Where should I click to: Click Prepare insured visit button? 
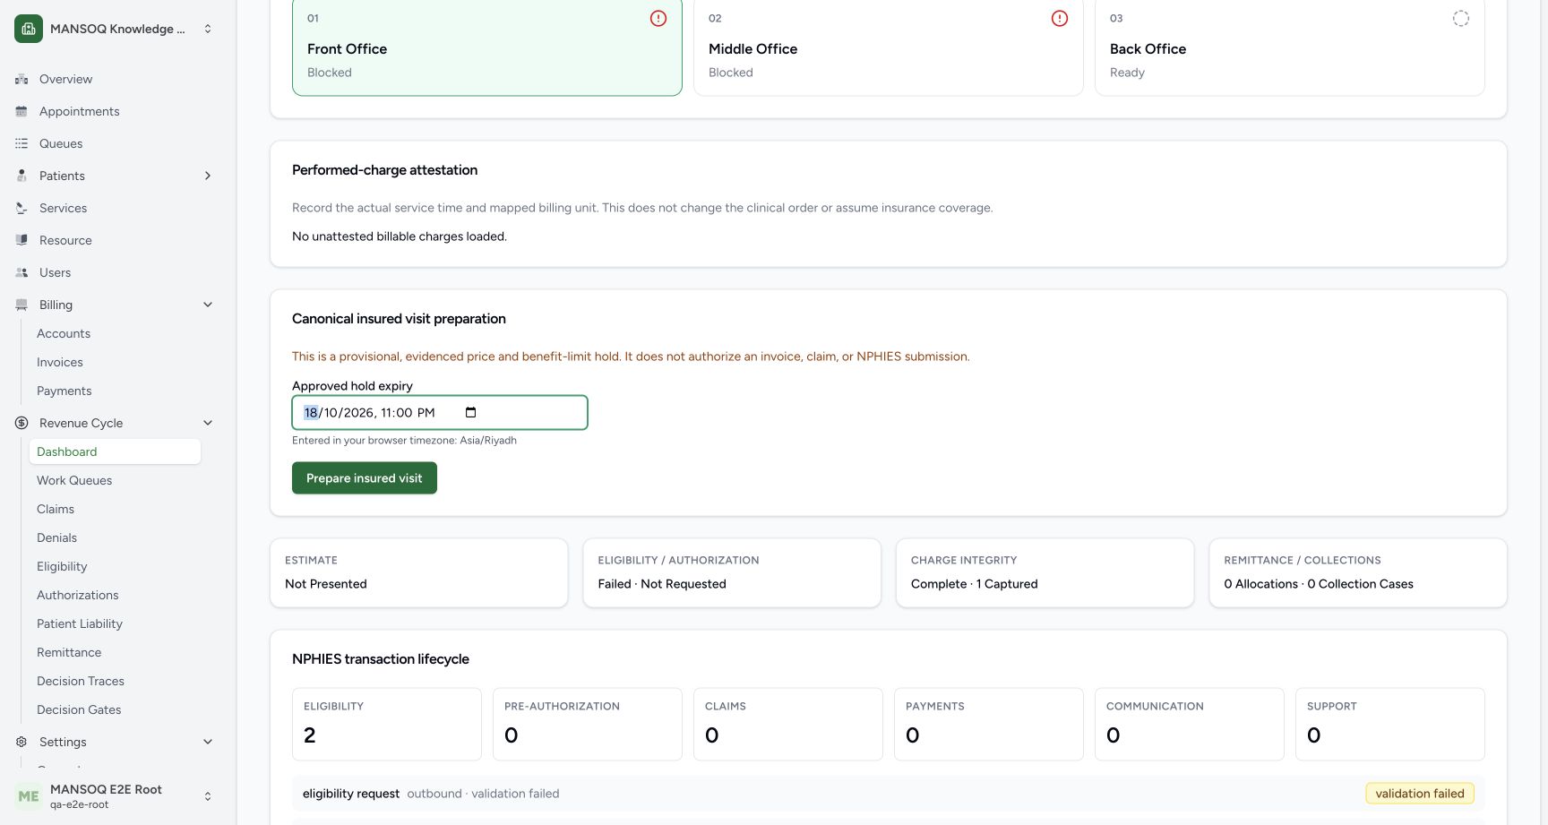click(x=365, y=478)
